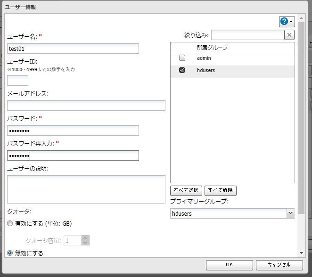The image size is (312, 277).
Task: Check the admin group checkbox
Action: pyautogui.click(x=182, y=58)
